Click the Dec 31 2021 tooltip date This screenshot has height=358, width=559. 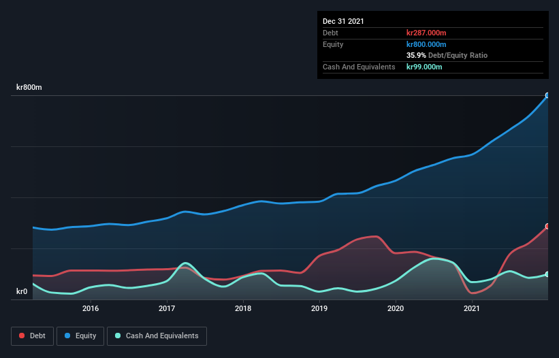[343, 21]
